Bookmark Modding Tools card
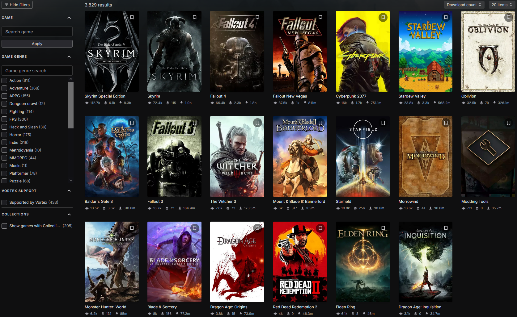 (509, 123)
